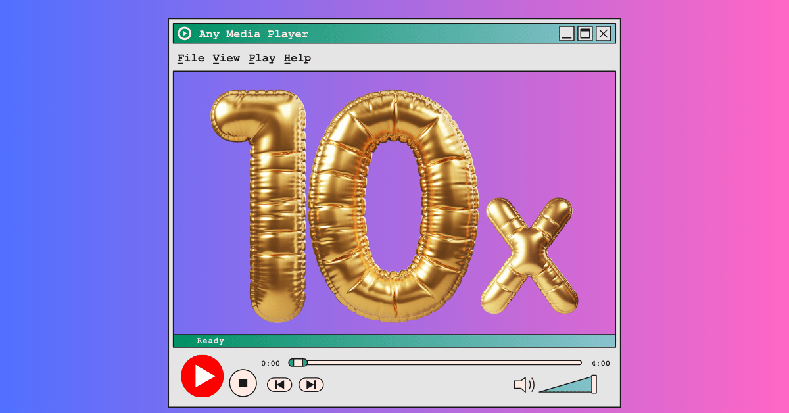Skip to the next track
Image resolution: width=789 pixels, height=413 pixels.
tap(310, 384)
